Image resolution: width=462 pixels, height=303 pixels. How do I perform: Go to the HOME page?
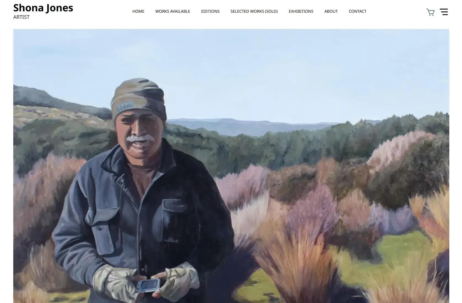click(x=138, y=11)
